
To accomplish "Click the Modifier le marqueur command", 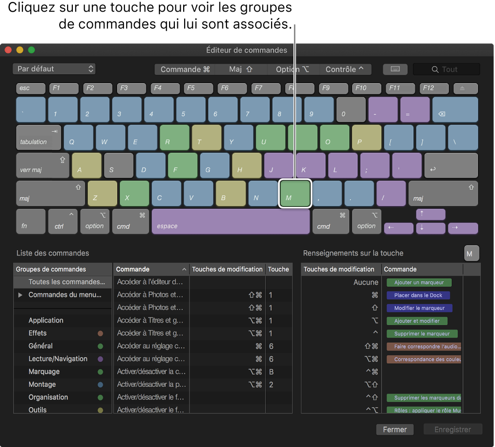I will (x=419, y=308).
